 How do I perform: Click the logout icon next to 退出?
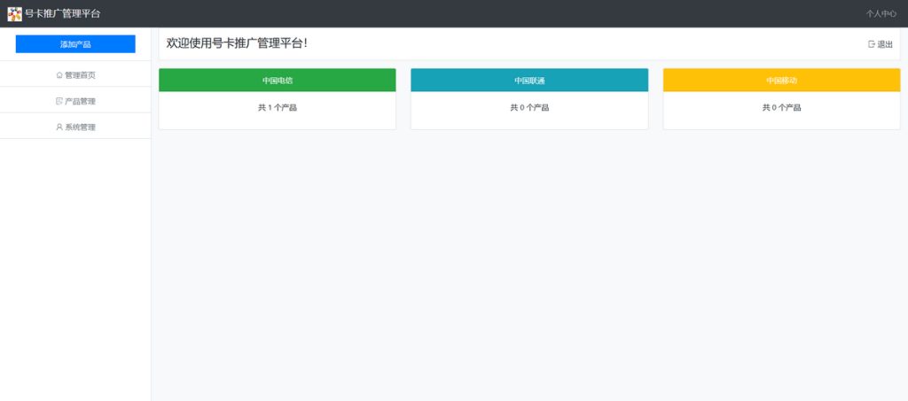tap(872, 44)
